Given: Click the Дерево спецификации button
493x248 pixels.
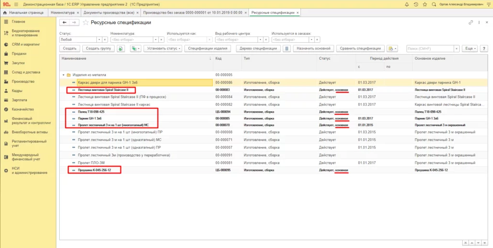Looking at the screenshot, I should click(x=258, y=49).
